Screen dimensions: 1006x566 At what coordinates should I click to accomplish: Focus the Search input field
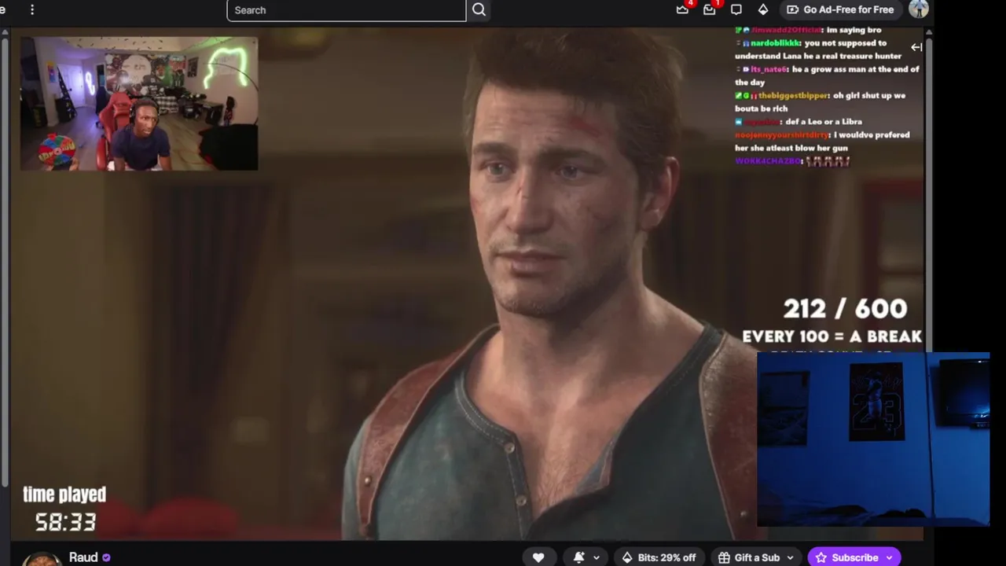tap(347, 10)
